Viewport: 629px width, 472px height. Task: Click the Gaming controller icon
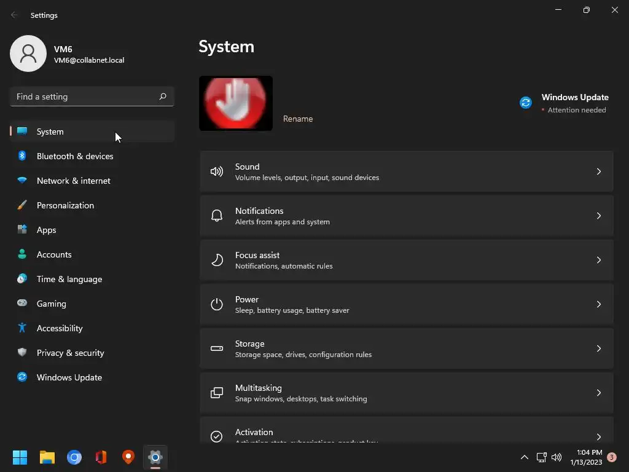click(x=22, y=303)
